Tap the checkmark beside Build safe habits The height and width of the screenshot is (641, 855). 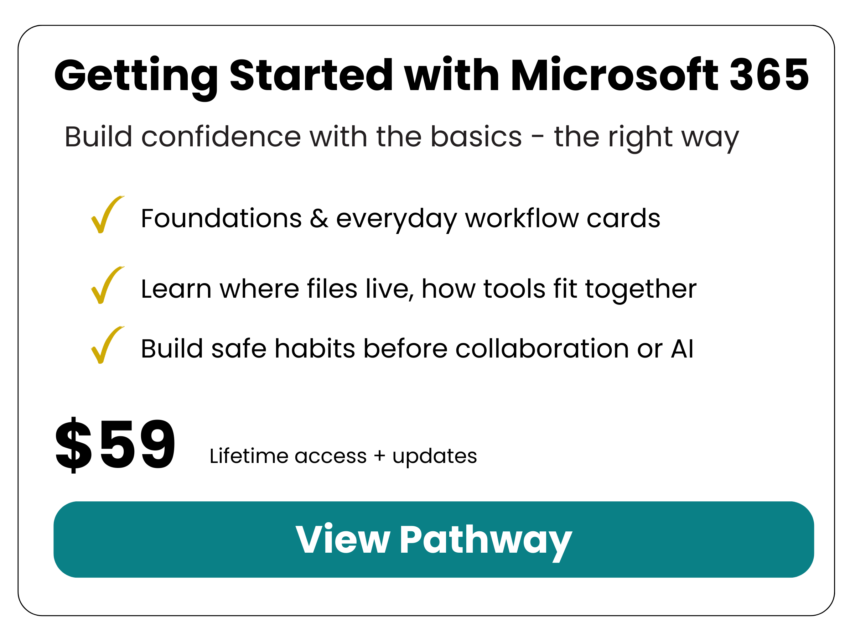(x=106, y=345)
